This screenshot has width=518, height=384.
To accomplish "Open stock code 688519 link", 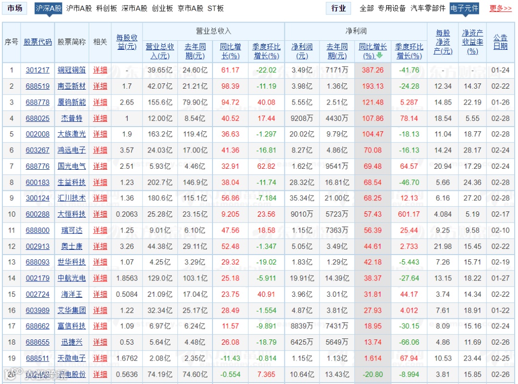I will click(38, 86).
